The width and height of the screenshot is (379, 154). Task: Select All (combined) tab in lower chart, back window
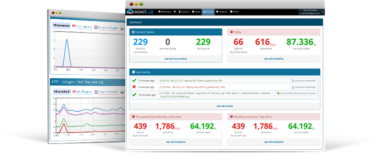point(61,92)
